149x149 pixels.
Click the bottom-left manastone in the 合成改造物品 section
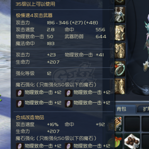[x=20, y=146]
